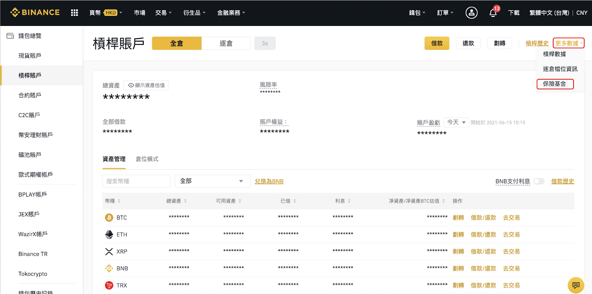Click 去交易 in BNB row
592x294 pixels.
[511, 268]
